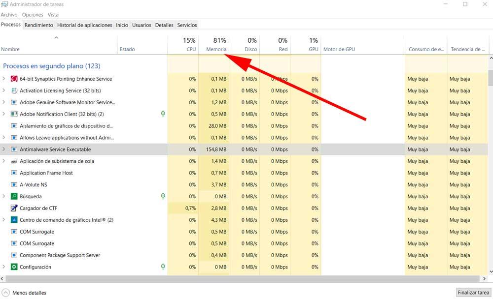The width and height of the screenshot is (493, 299).
Task: Sort by Consumo de energía column
Action: coord(426,45)
